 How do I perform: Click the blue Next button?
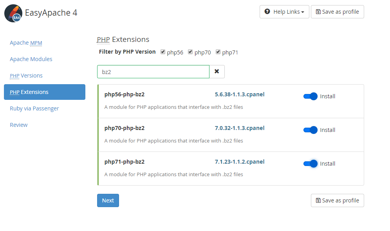(108, 200)
